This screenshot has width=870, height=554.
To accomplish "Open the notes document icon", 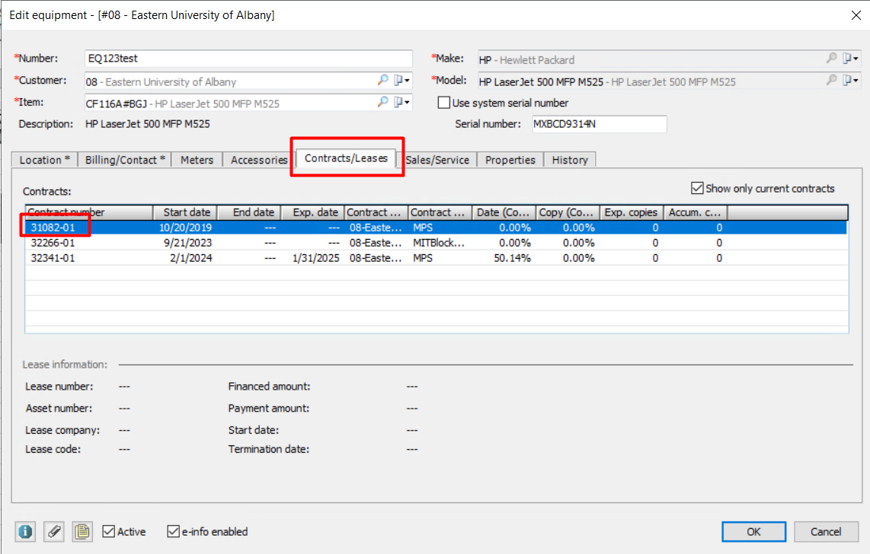I will [x=82, y=532].
